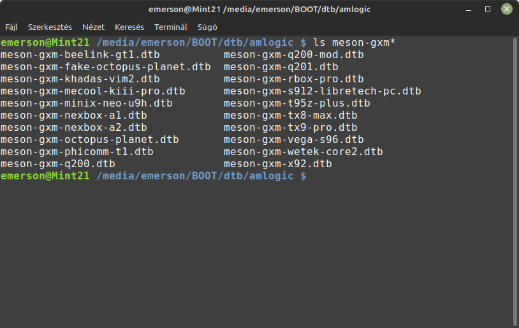Open the Keresés menu
The image size is (519, 328).
point(129,27)
